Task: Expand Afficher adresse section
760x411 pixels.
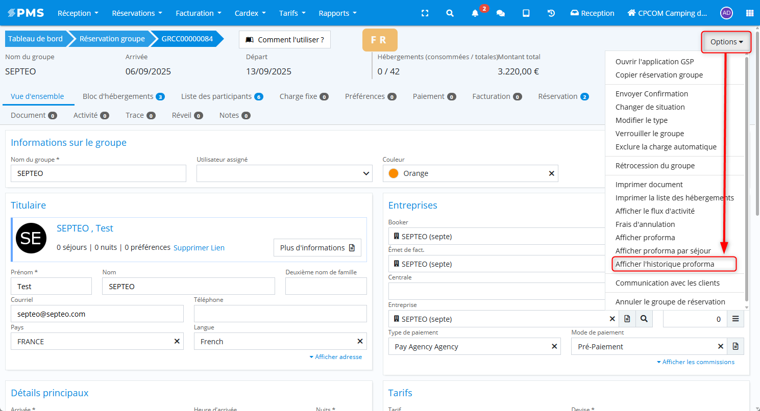Action: coord(335,357)
